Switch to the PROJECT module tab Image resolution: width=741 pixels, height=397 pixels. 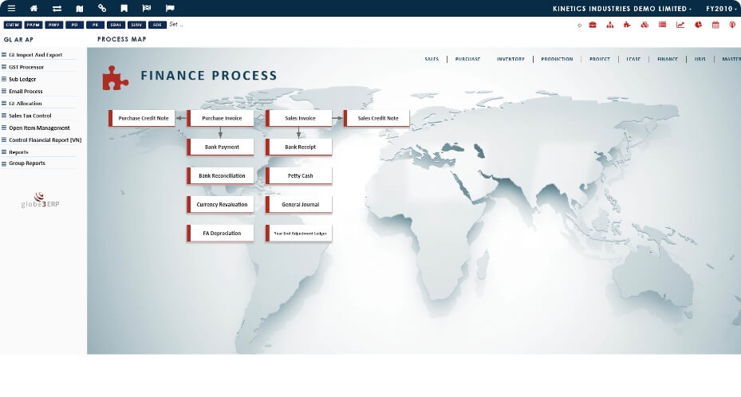coord(599,59)
